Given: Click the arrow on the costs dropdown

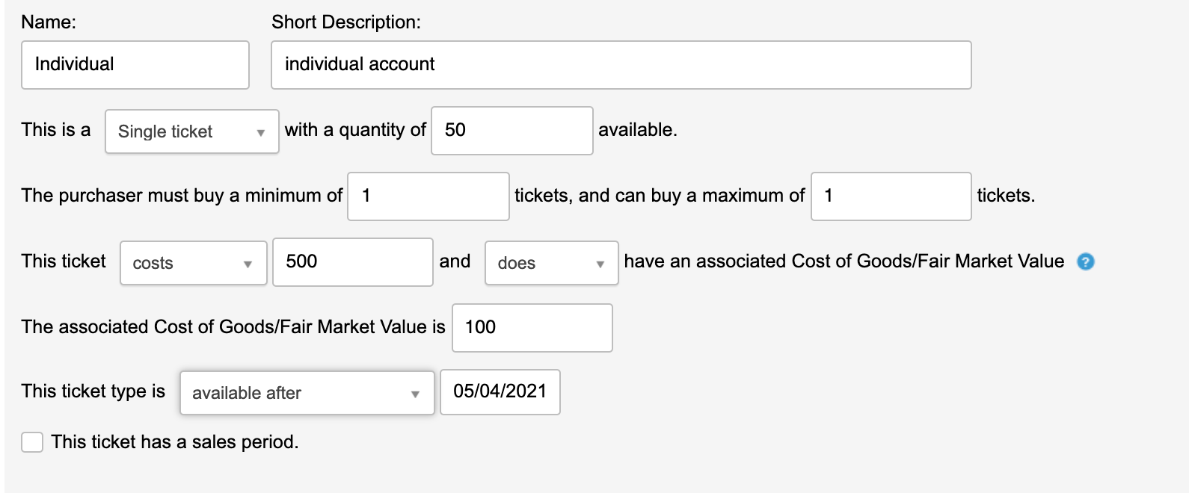Looking at the screenshot, I should [x=248, y=264].
